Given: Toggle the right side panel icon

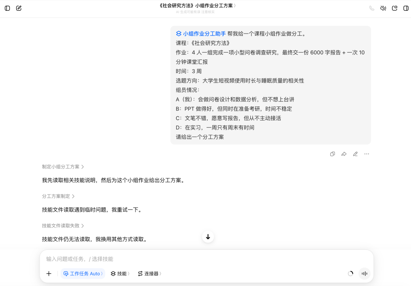Looking at the screenshot, I should [x=406, y=8].
